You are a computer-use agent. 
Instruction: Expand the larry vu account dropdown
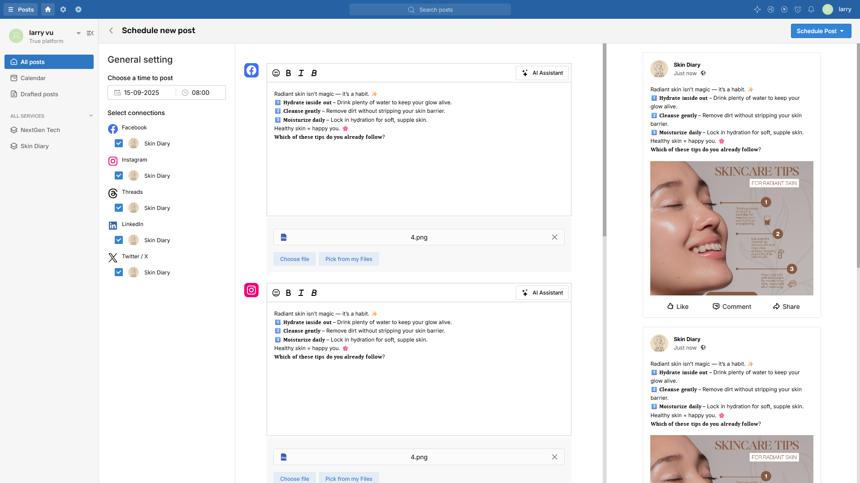(x=78, y=33)
